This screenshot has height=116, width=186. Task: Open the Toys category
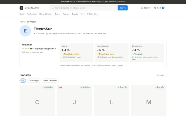pos(83,14)
